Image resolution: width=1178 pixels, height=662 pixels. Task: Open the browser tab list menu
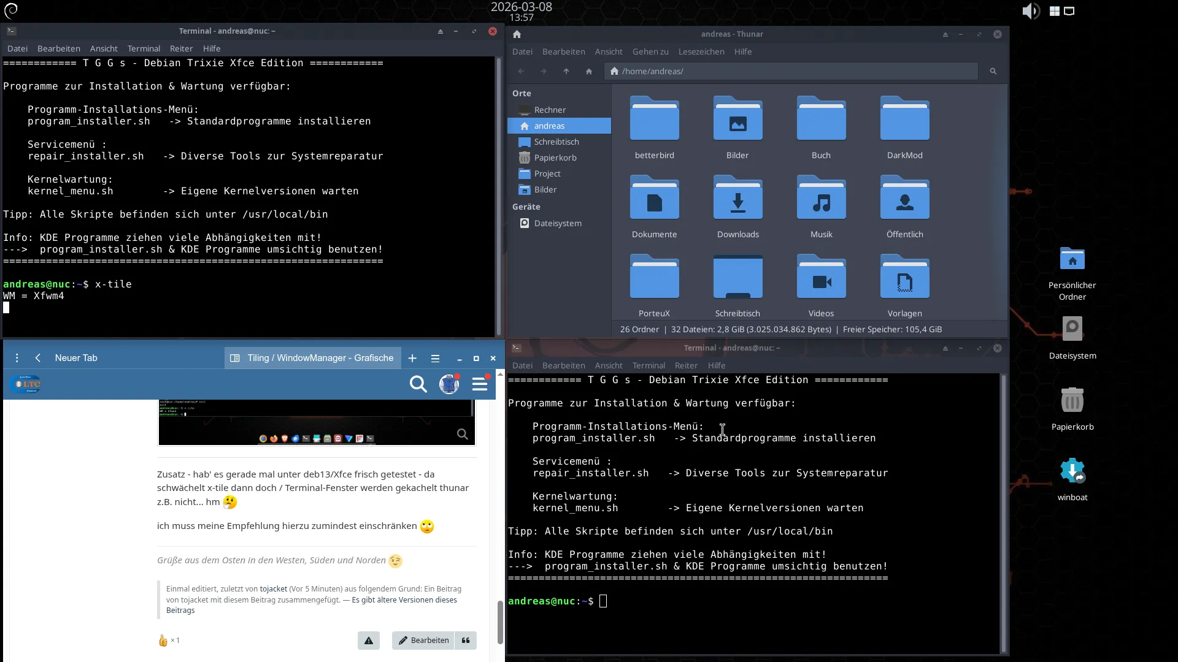pyautogui.click(x=435, y=358)
